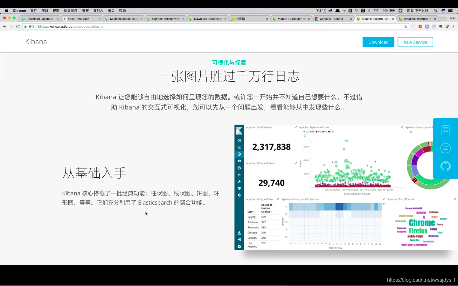The height and width of the screenshot is (286, 458).
Task: Click the paper plane icon in the menu bar
Action: 330,10
